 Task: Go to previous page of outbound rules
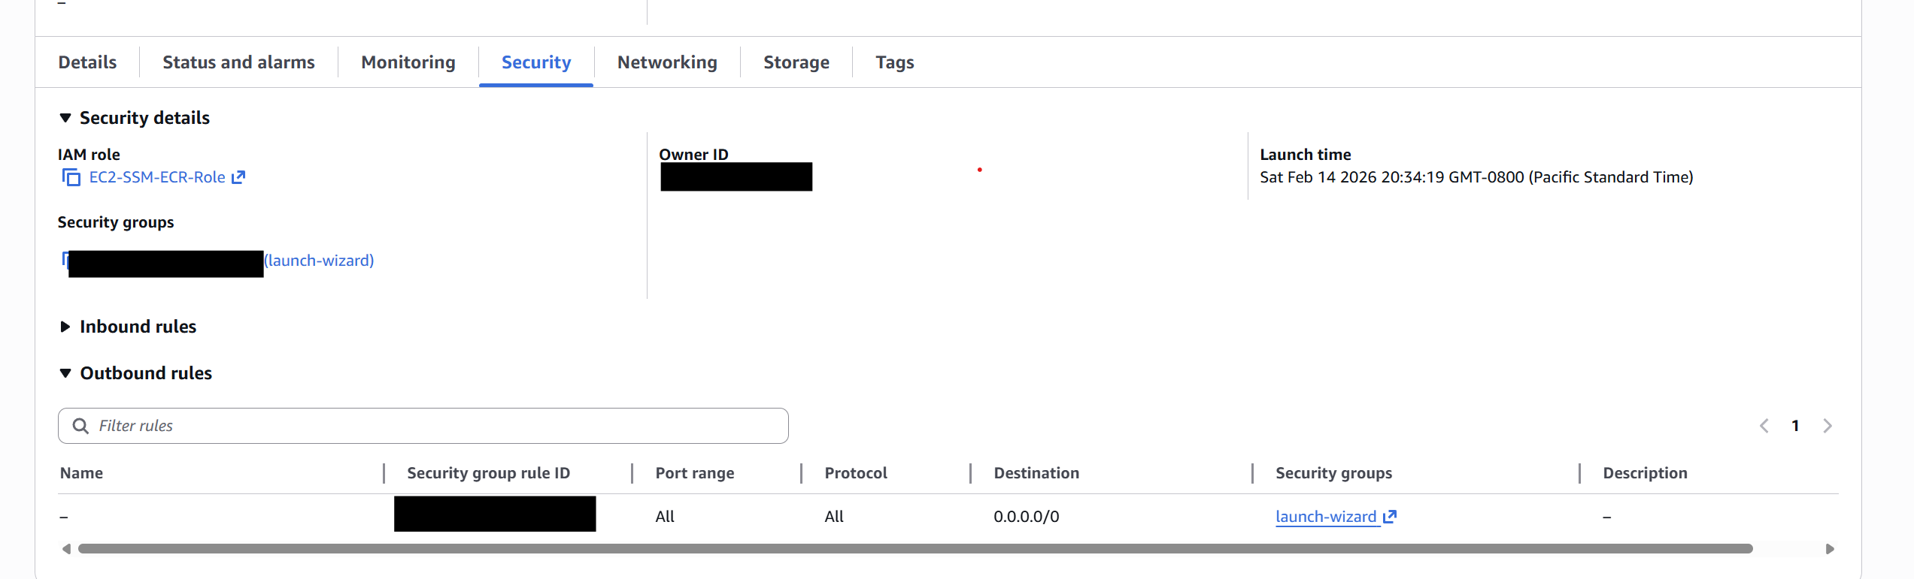(1764, 426)
